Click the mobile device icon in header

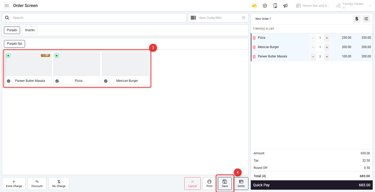(275, 6)
